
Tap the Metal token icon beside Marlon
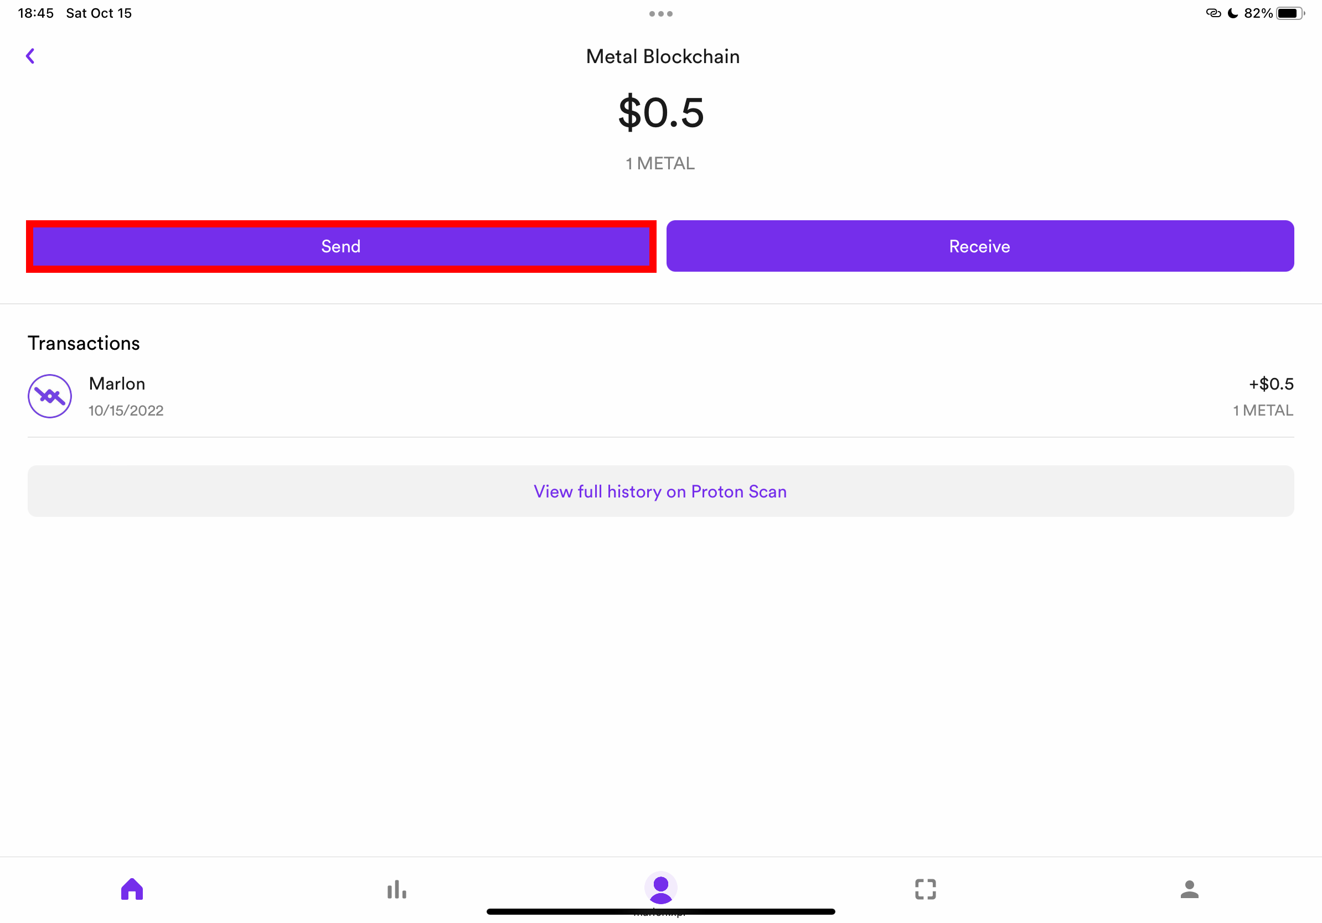pos(50,396)
